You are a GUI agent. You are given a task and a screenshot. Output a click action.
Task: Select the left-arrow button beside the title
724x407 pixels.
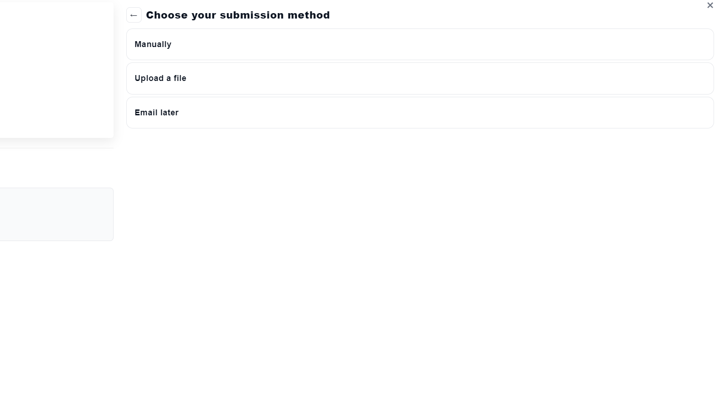click(x=133, y=15)
